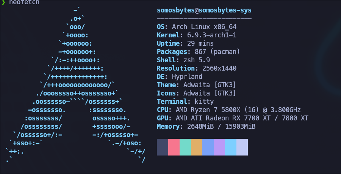The height and width of the screenshot is (174, 341).
Task: Click the sky-blue color swatch
Action: point(231,147)
